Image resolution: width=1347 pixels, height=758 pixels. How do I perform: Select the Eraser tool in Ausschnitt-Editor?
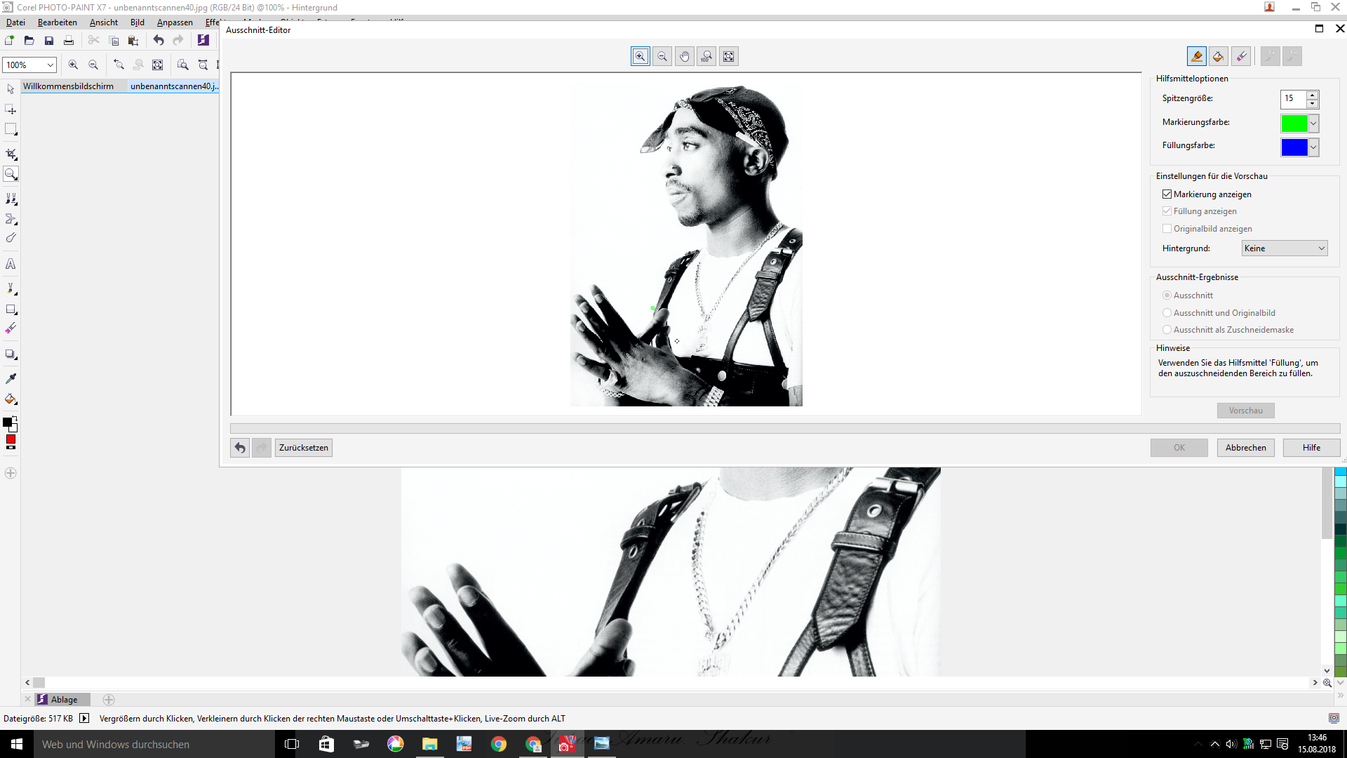click(1242, 56)
